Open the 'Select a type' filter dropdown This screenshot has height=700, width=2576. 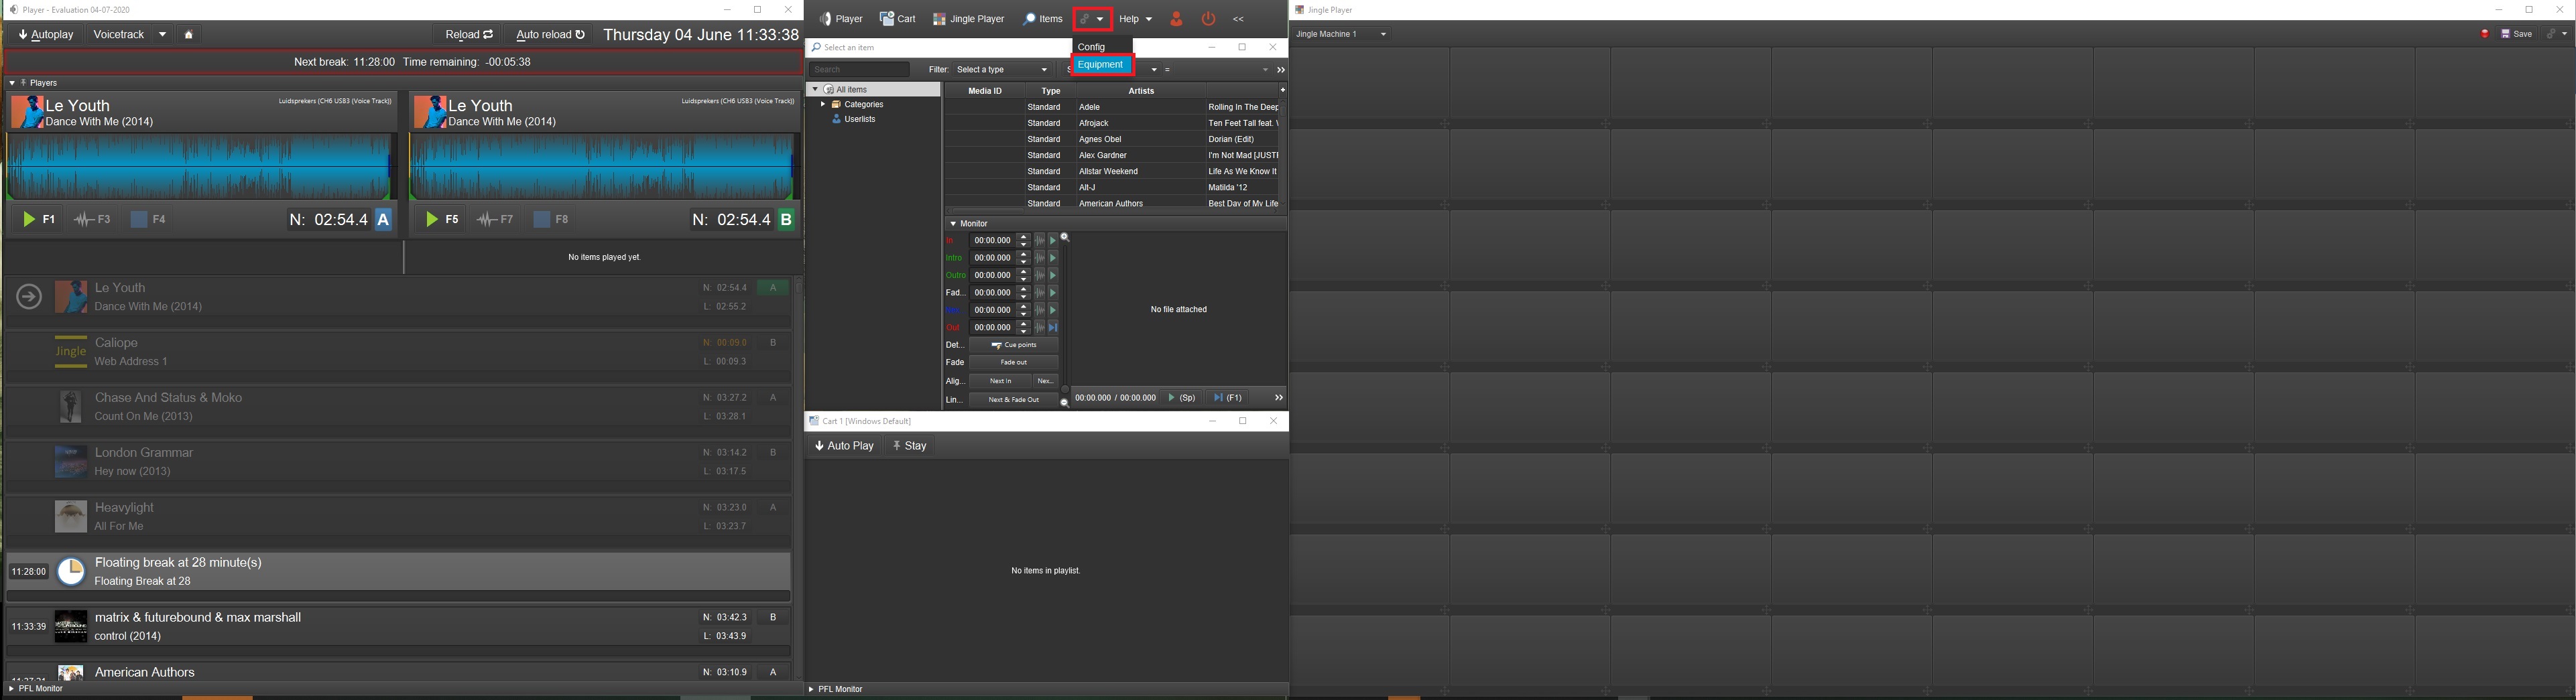(1002, 70)
